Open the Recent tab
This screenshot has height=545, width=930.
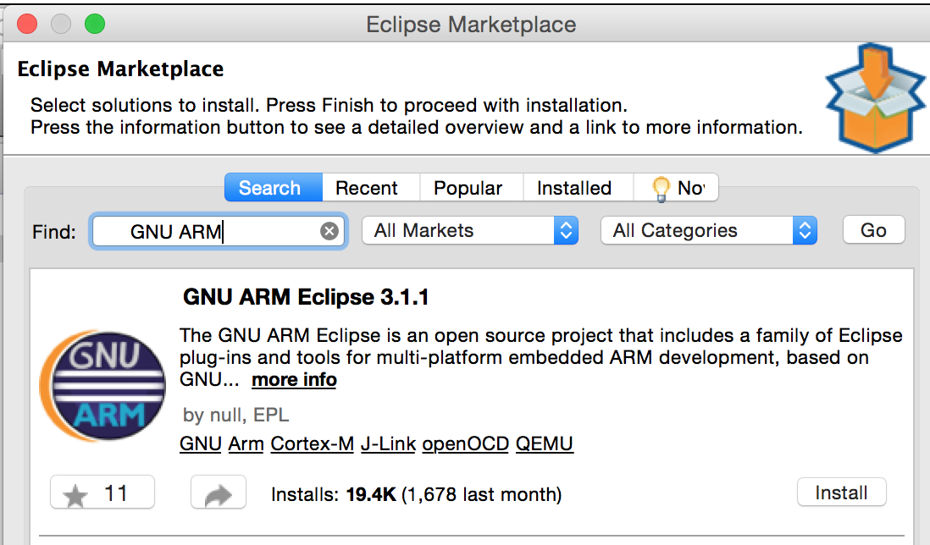tap(367, 188)
